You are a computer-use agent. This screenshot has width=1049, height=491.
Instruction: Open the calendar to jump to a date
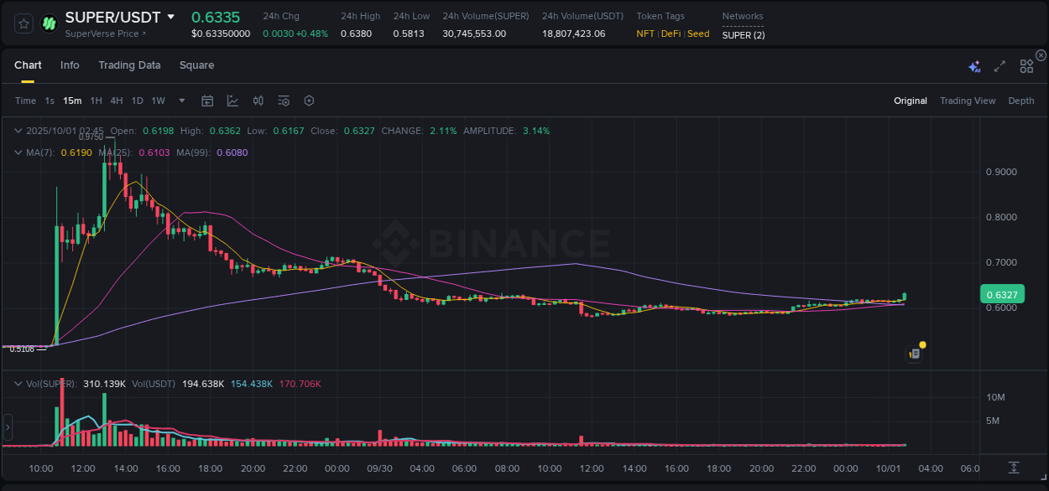[207, 101]
